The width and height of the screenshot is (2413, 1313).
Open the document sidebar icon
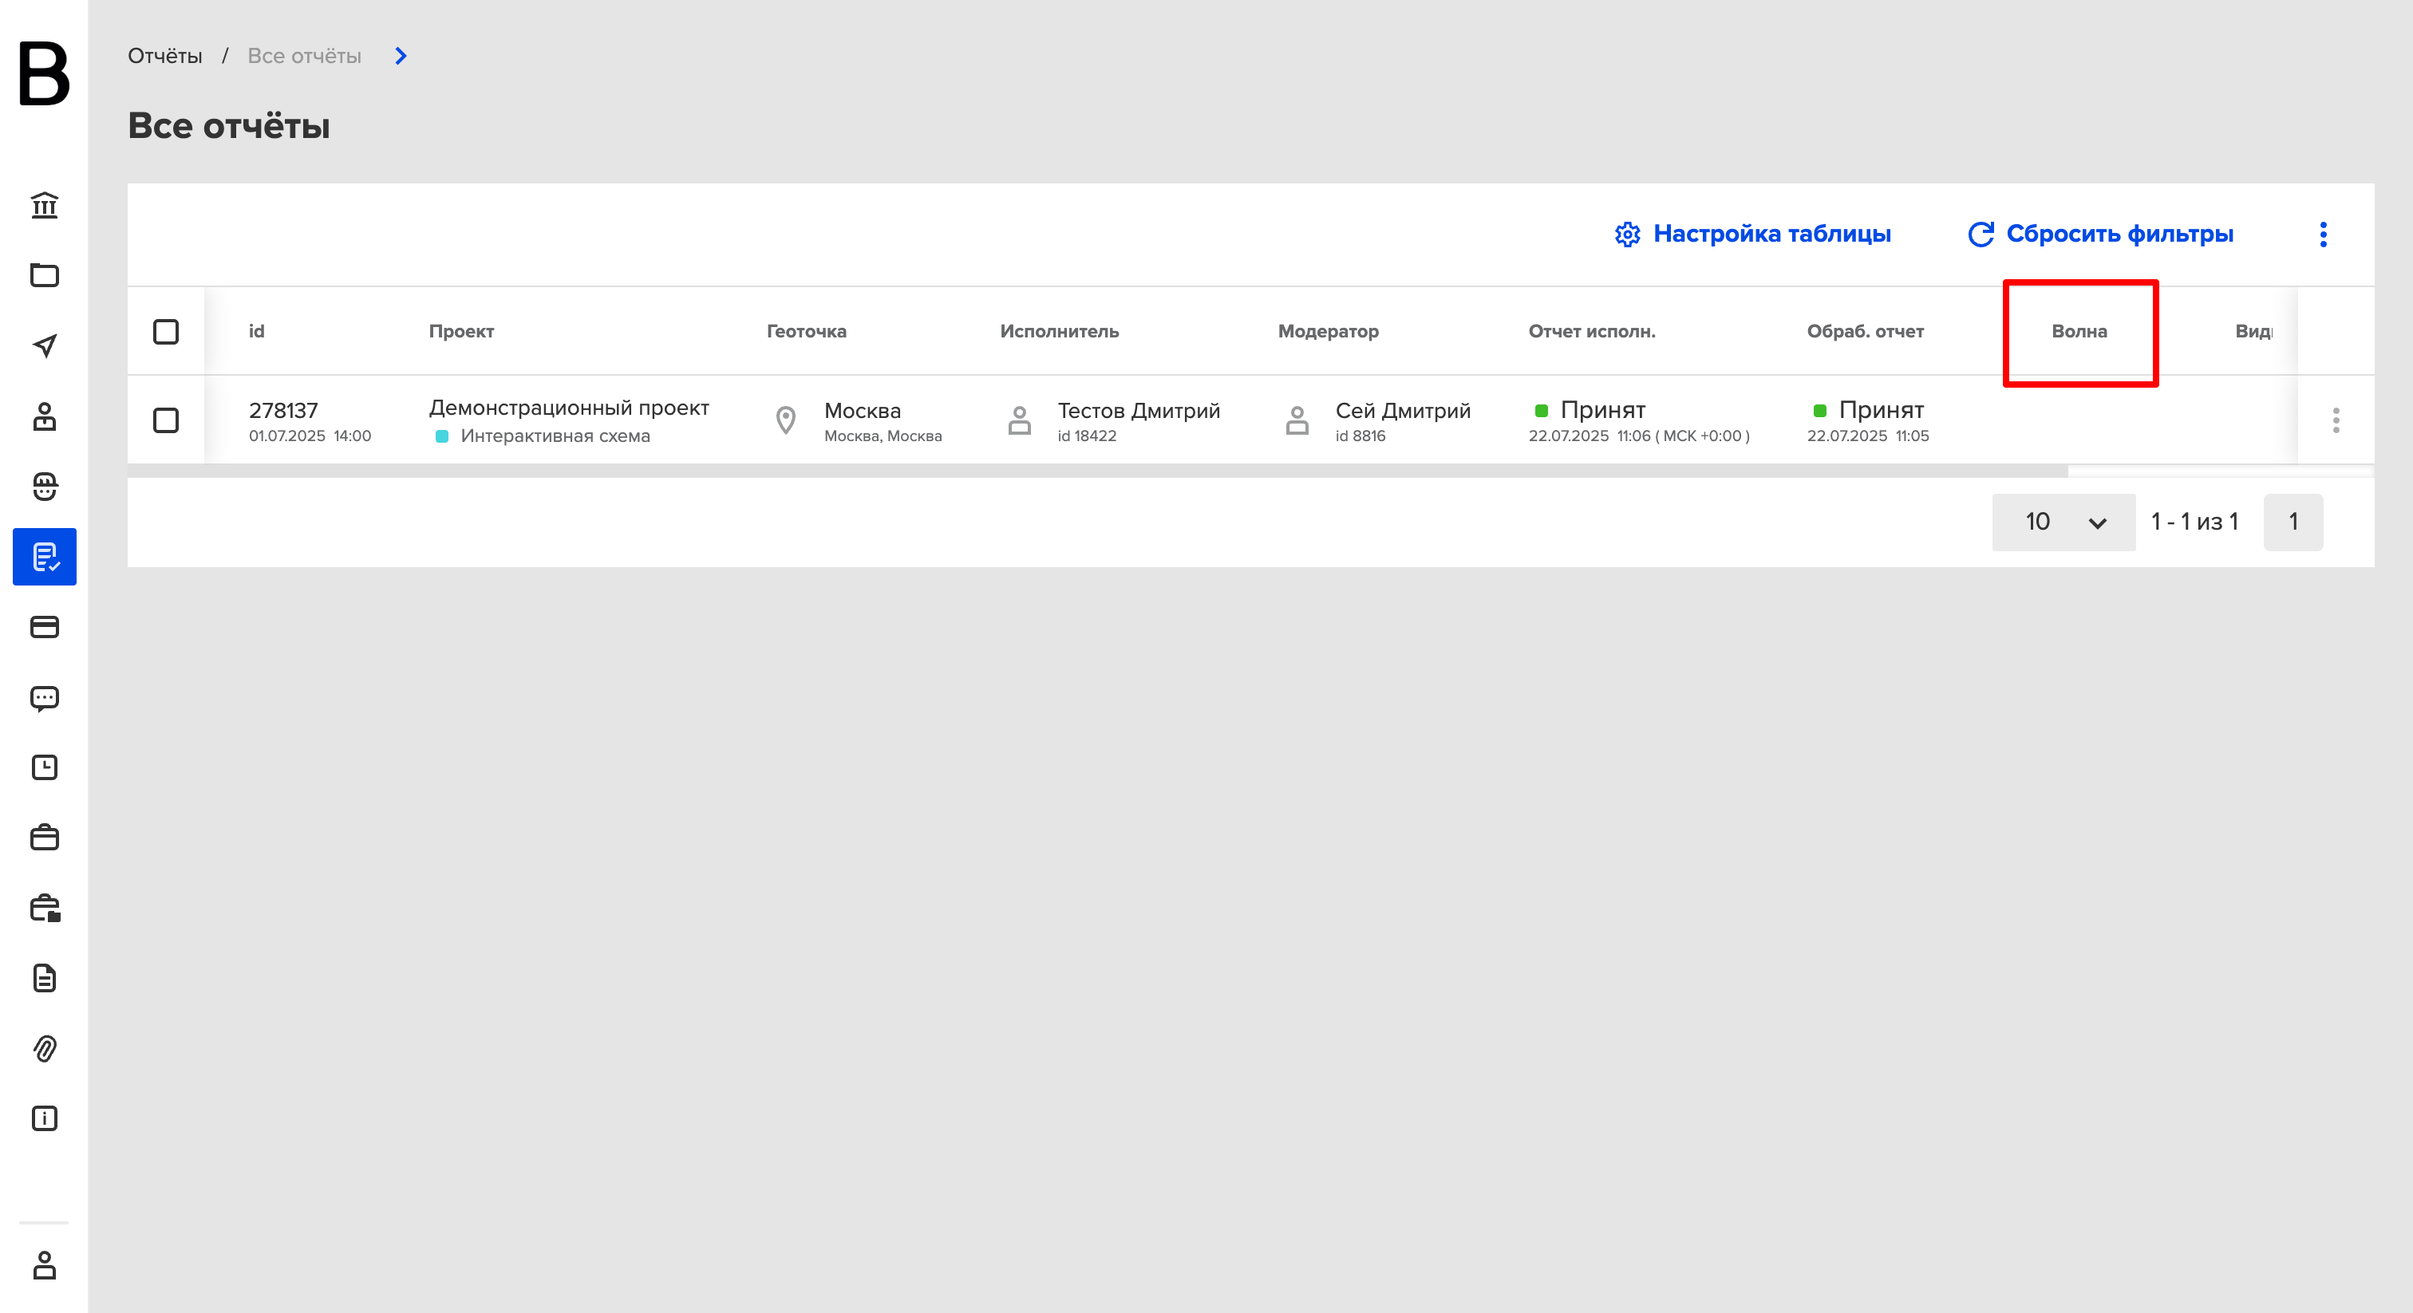(44, 978)
